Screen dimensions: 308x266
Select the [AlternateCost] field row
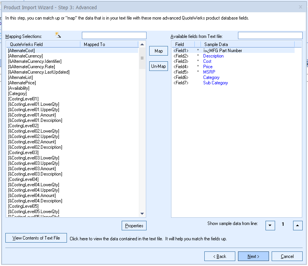pyautogui.click(x=21, y=51)
